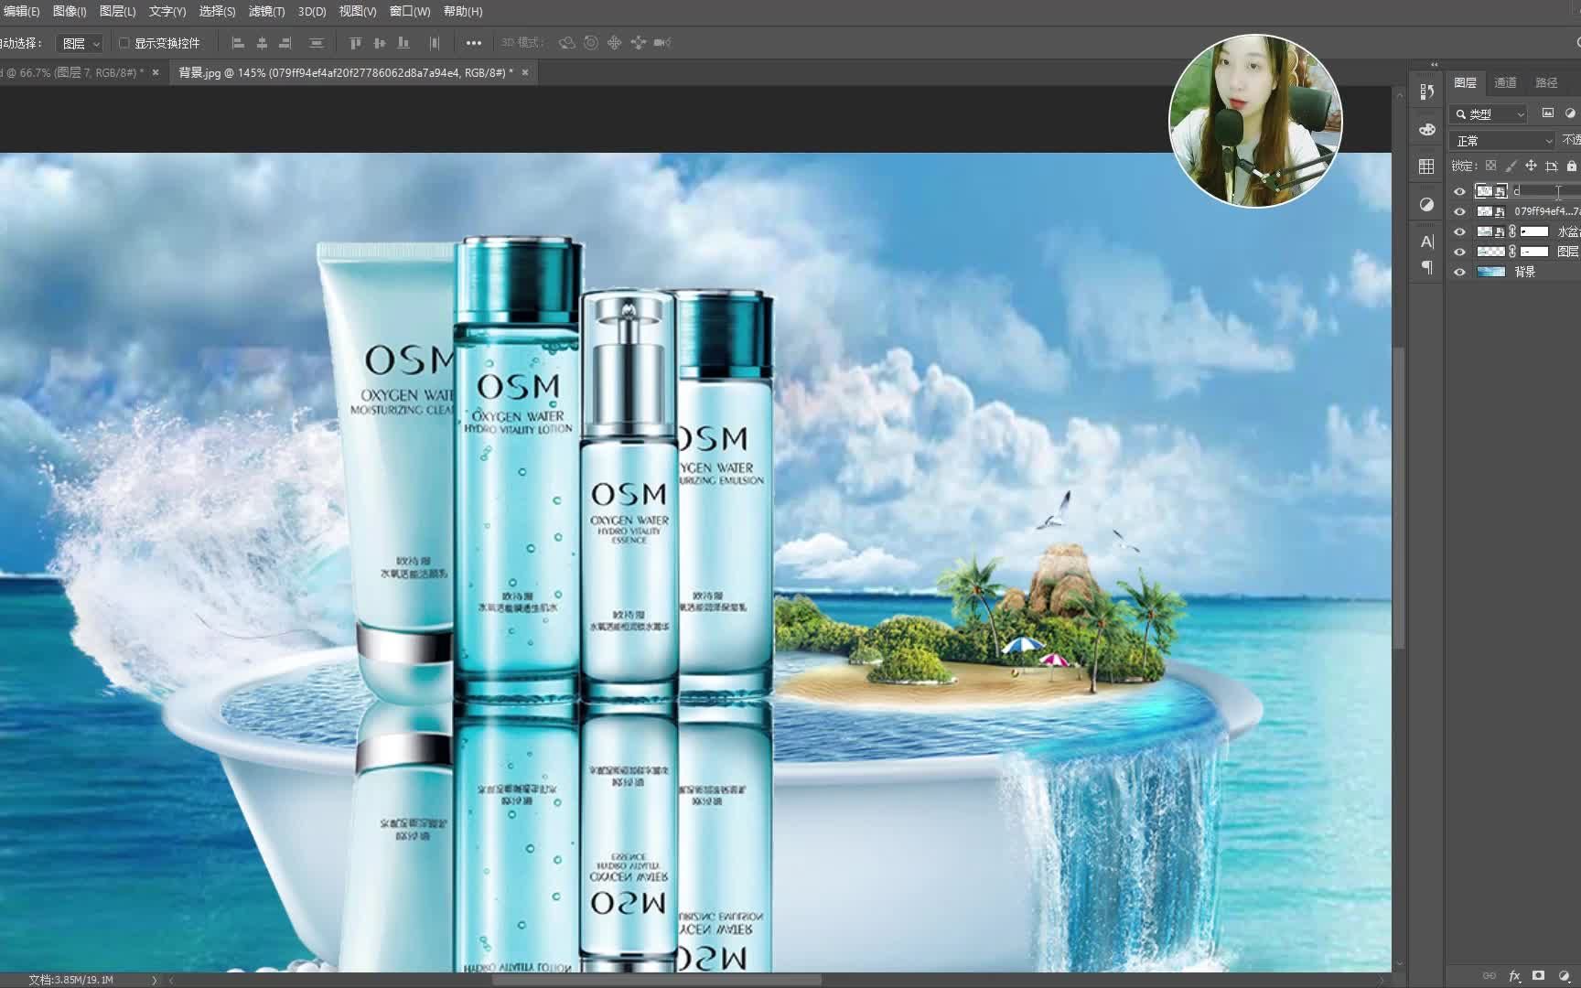
Task: Align top edges in options bar
Action: 355,43
